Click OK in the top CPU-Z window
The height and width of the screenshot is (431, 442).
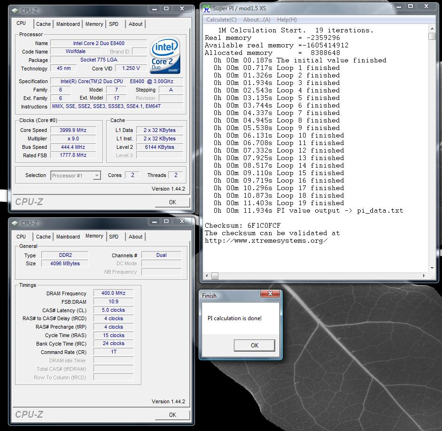[172, 202]
